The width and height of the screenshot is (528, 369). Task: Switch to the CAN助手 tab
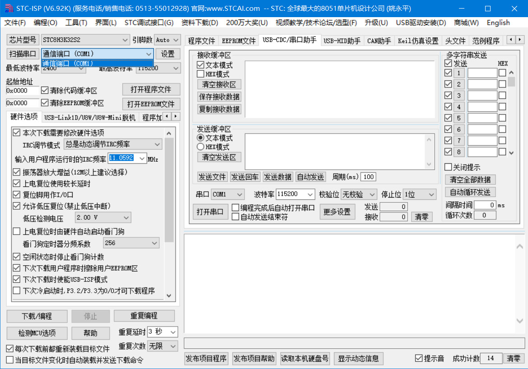(379, 41)
